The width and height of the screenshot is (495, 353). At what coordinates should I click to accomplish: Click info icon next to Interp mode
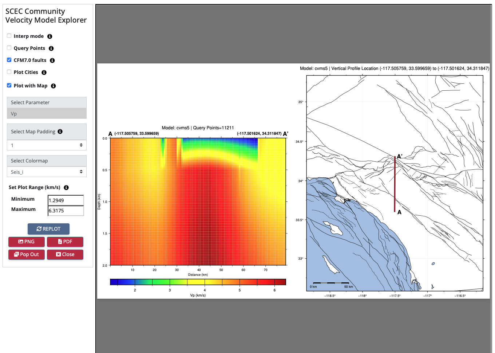[x=50, y=36]
